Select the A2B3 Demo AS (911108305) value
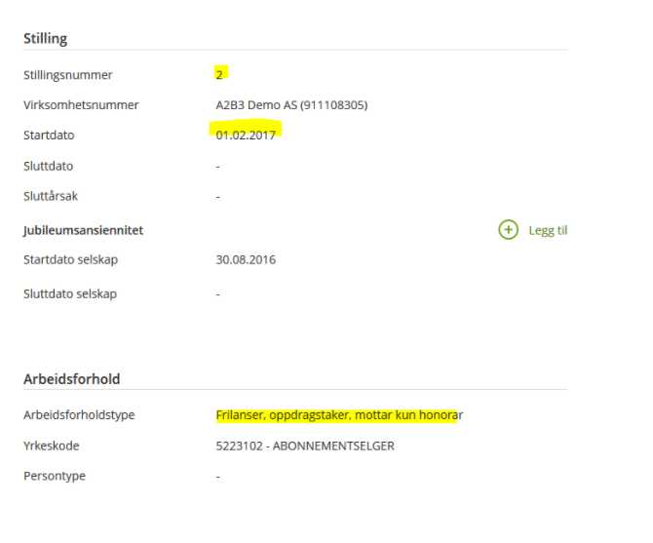 click(x=291, y=104)
